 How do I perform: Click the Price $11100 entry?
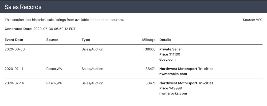click(170, 54)
